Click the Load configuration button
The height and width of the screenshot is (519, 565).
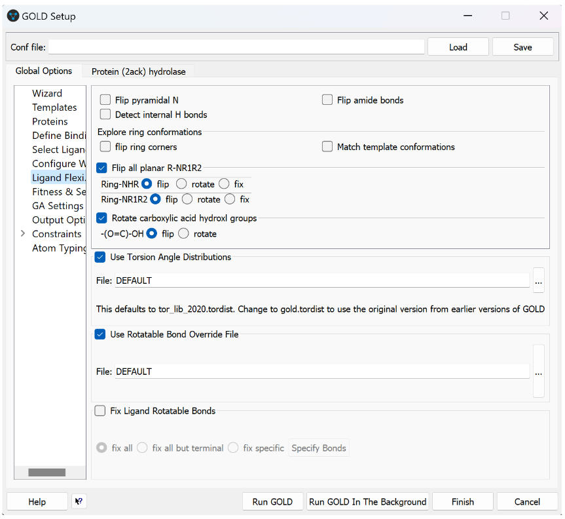tap(458, 47)
